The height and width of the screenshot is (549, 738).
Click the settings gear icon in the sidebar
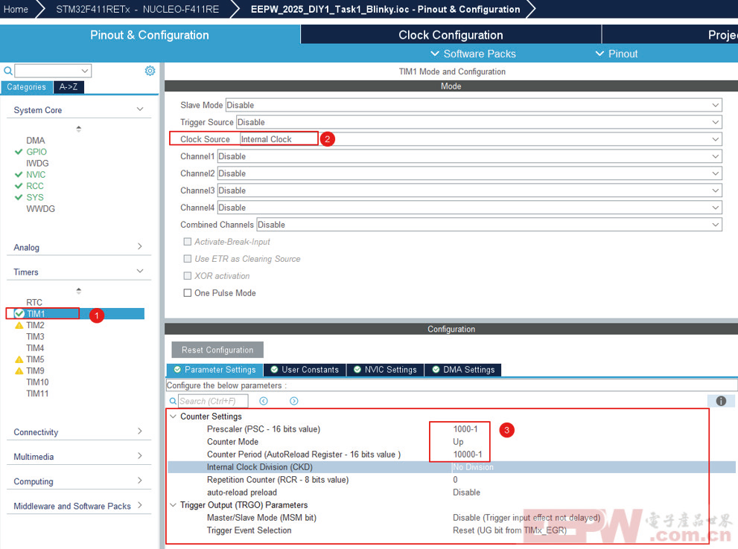point(150,71)
